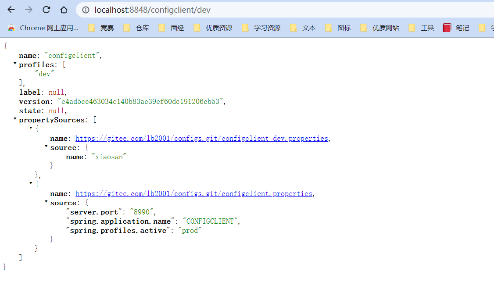Open the 优质网站 bookmark folder
Viewport: 494px width, 282px height.
pyautogui.click(x=379, y=28)
